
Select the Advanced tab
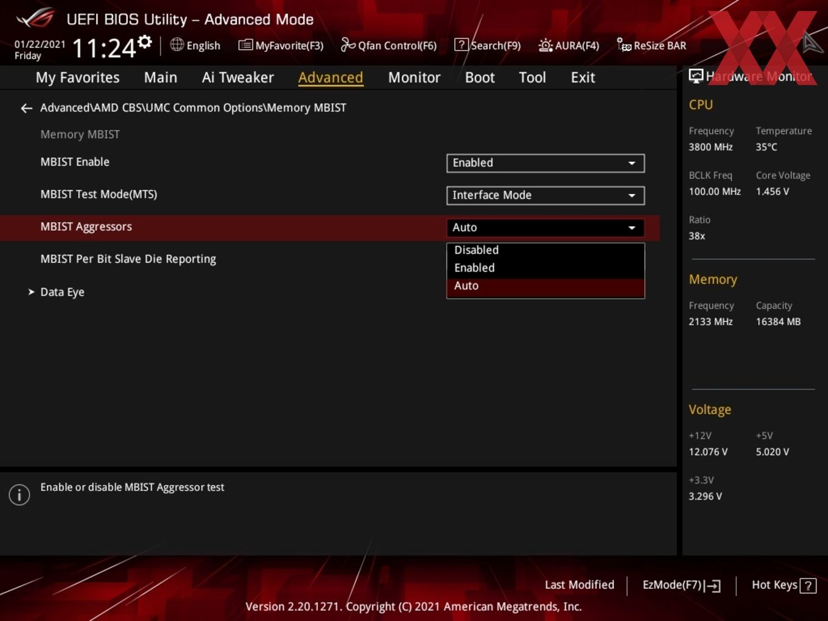click(331, 77)
